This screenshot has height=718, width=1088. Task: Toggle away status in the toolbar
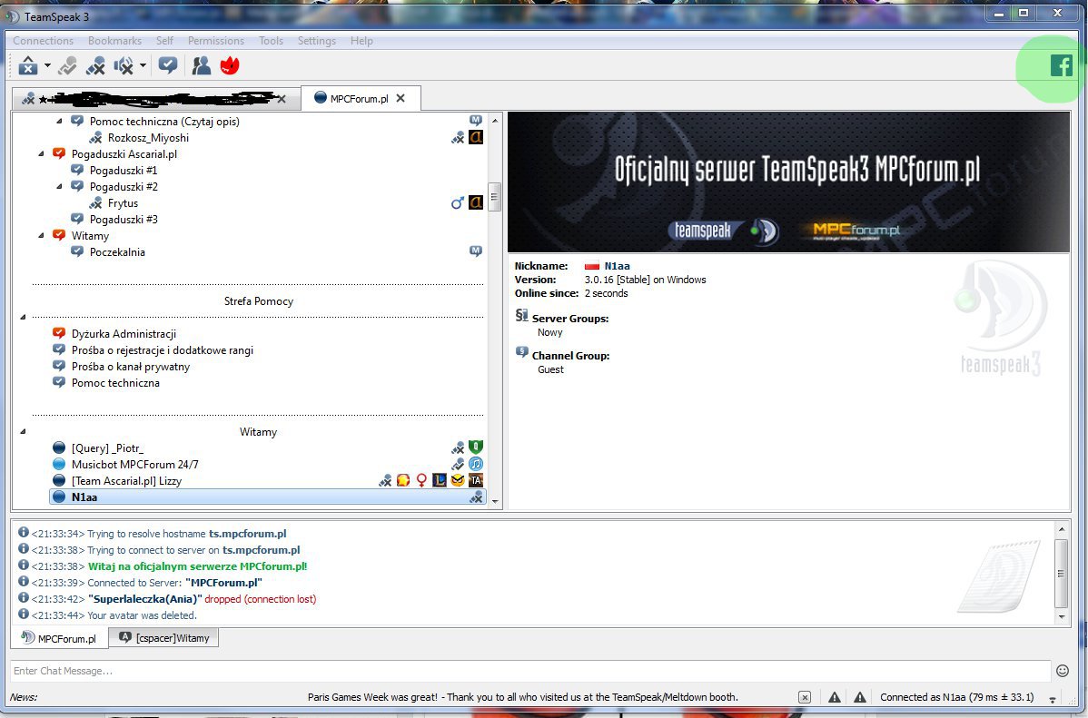[28, 66]
